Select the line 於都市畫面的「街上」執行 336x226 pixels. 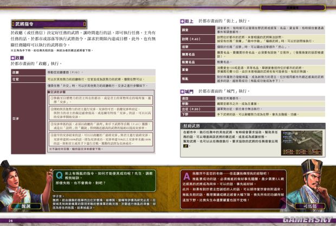[224, 21]
